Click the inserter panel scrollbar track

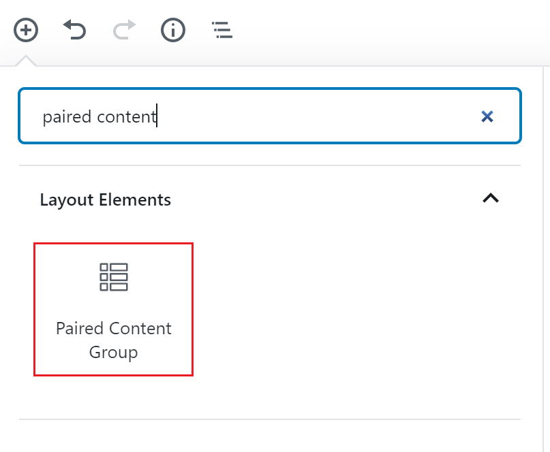coord(546,259)
